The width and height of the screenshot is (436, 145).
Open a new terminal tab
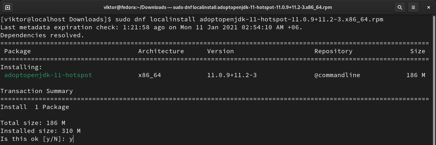click(x=8, y=7)
